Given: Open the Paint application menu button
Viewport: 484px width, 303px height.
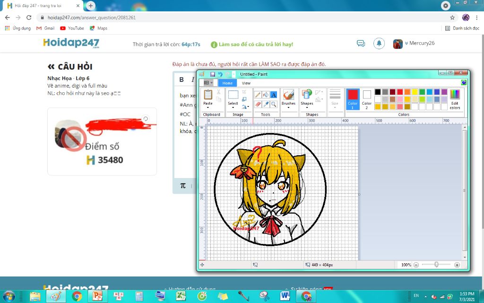Looking at the screenshot, I should pos(208,82).
